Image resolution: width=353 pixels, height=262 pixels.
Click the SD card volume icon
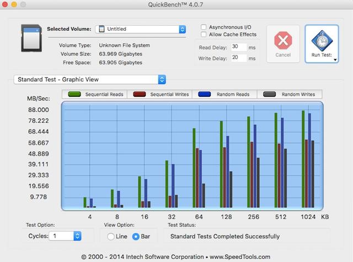click(31, 38)
